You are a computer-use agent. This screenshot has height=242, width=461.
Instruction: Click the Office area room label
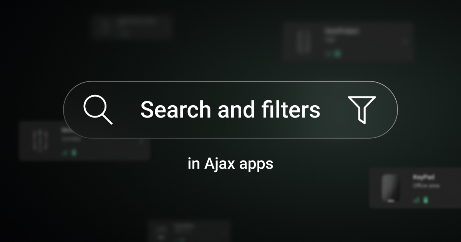[x=426, y=186]
